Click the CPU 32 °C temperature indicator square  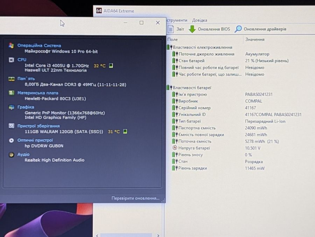click(x=111, y=65)
